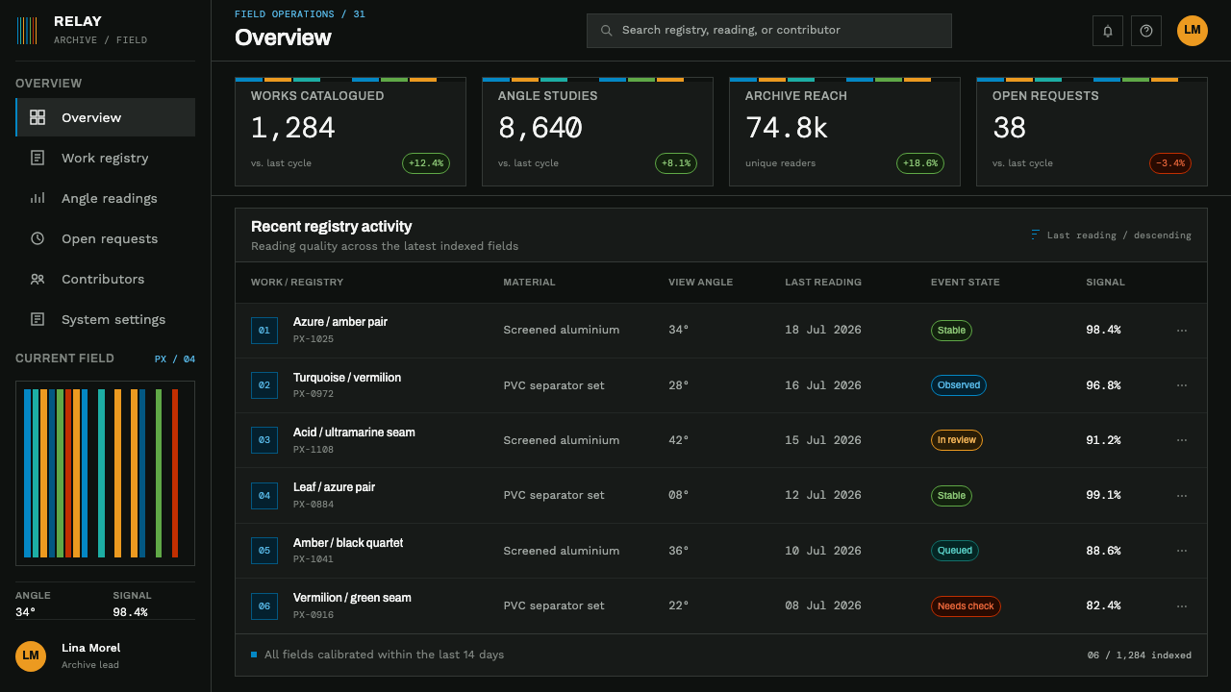Sort by the Signal column header

[1105, 283]
